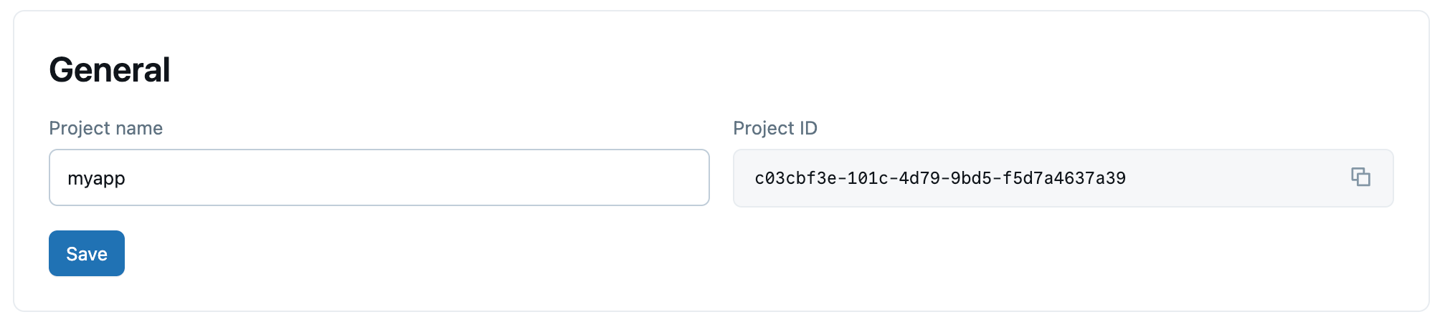Click the General title text
Screen dimensions: 1440x322
point(109,70)
